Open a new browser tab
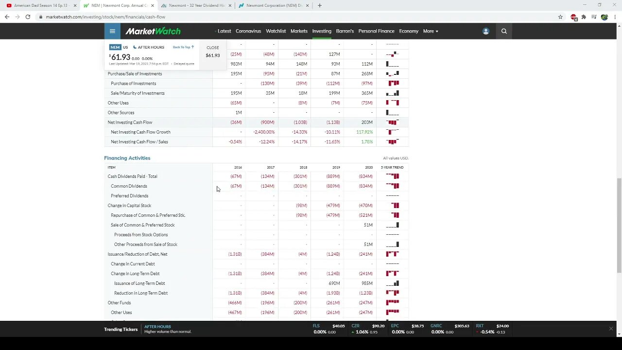Viewport: 622px width, 350px height. point(319,5)
